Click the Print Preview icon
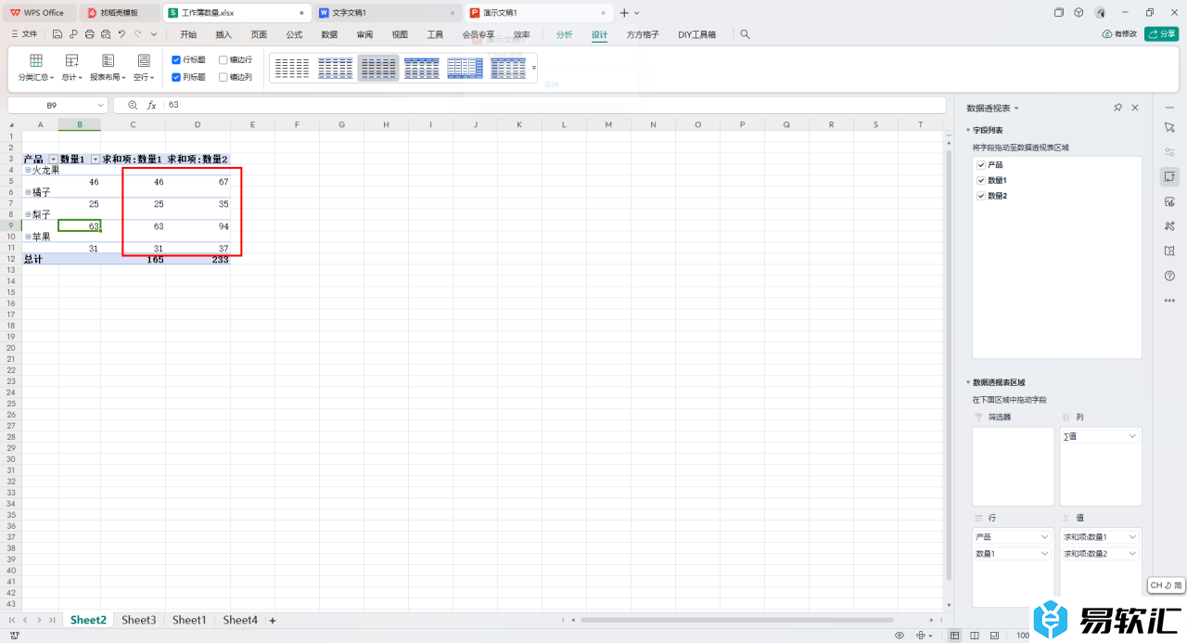This screenshot has width=1187, height=643. click(x=106, y=34)
